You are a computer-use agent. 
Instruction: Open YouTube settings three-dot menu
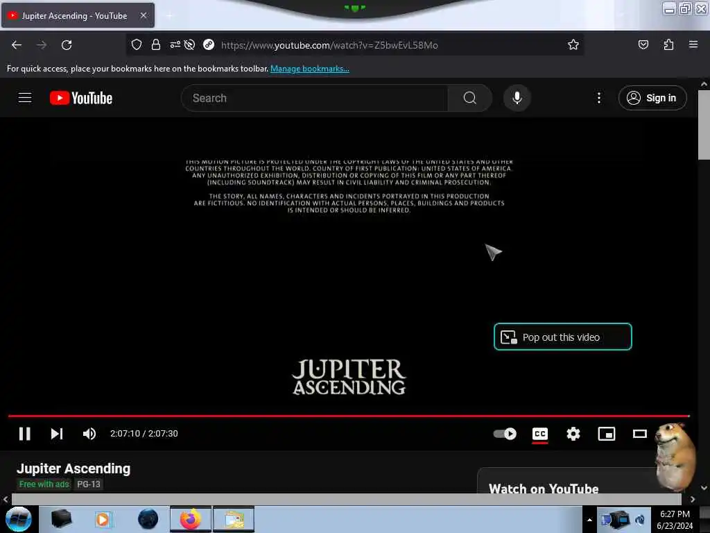598,98
